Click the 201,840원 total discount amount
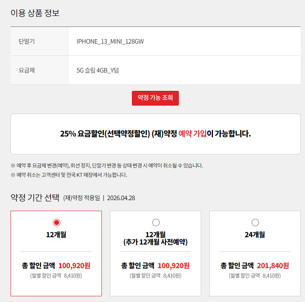Viewport: 305px width, 302px height. (x=273, y=266)
